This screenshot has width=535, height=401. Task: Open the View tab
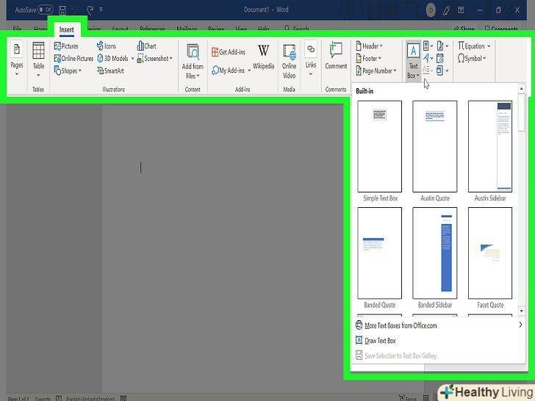pyautogui.click(x=241, y=29)
